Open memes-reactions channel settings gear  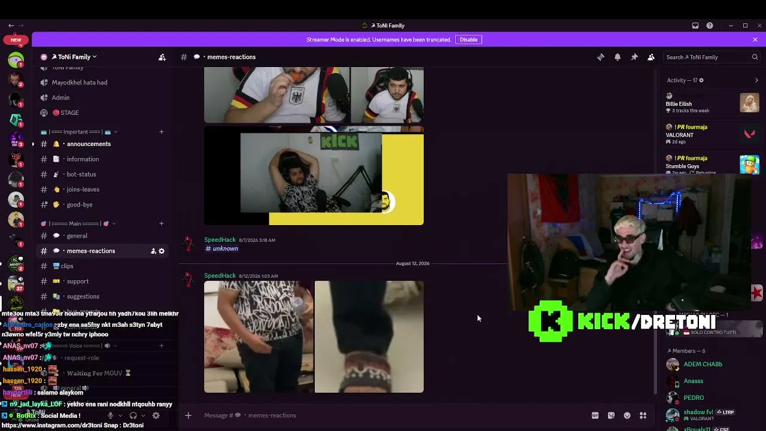pos(162,251)
